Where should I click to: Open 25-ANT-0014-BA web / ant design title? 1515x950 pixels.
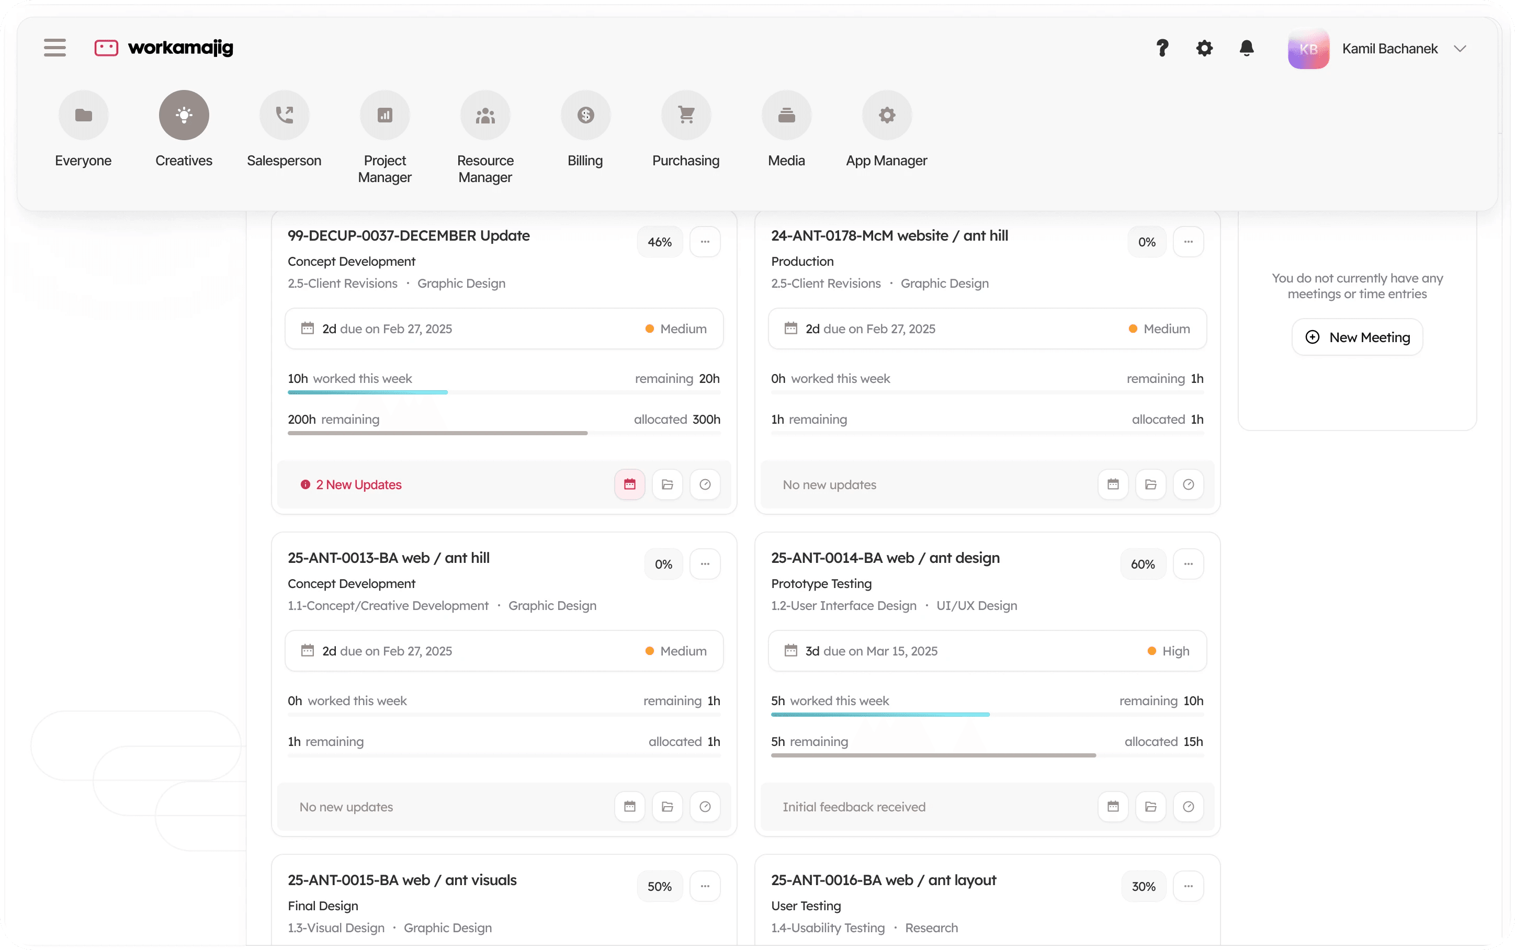pos(886,558)
